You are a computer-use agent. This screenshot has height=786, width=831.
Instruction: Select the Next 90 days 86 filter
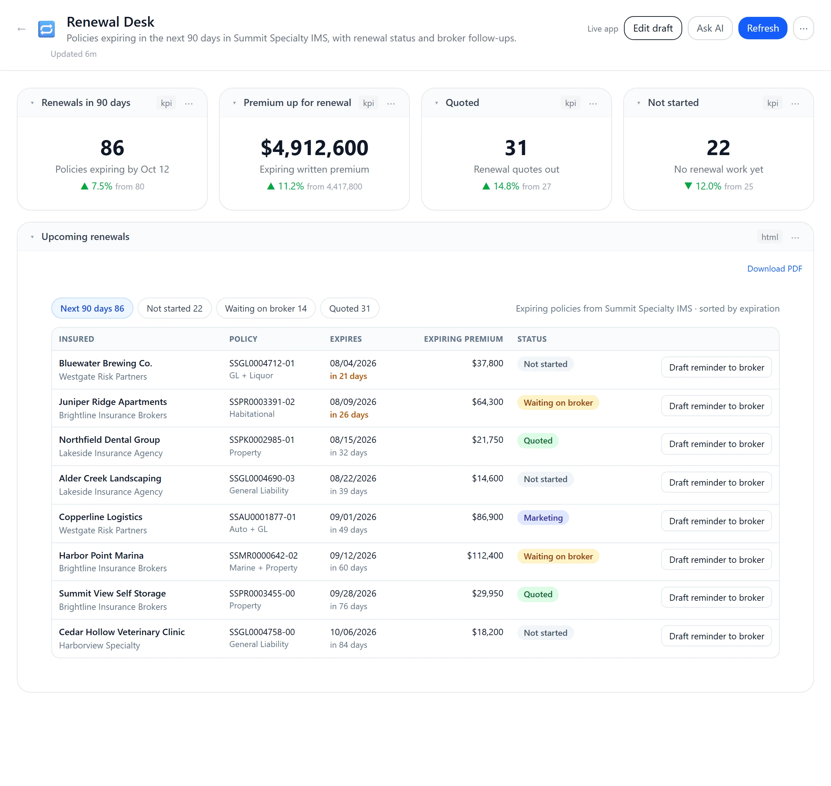pyautogui.click(x=92, y=308)
